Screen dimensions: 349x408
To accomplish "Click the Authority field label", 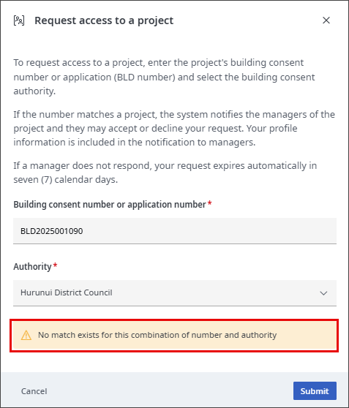I will pyautogui.click(x=32, y=267).
